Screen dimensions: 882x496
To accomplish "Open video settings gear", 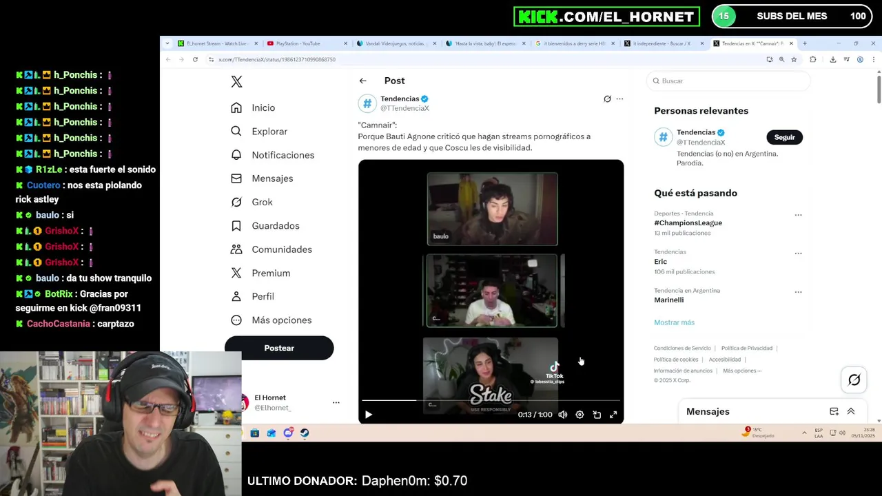I will click(x=580, y=415).
